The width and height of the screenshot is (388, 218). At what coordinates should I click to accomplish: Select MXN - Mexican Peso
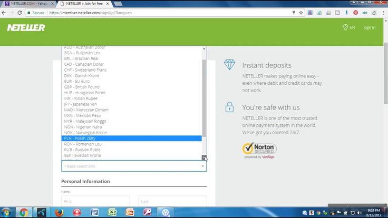point(132,115)
